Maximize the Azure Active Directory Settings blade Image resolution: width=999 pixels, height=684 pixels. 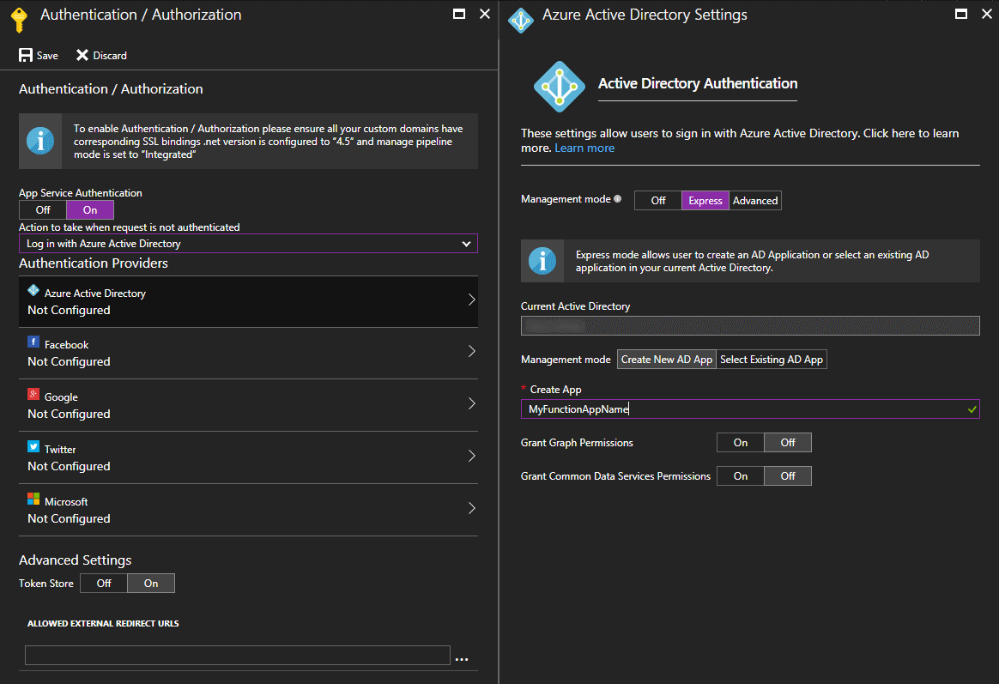[961, 14]
